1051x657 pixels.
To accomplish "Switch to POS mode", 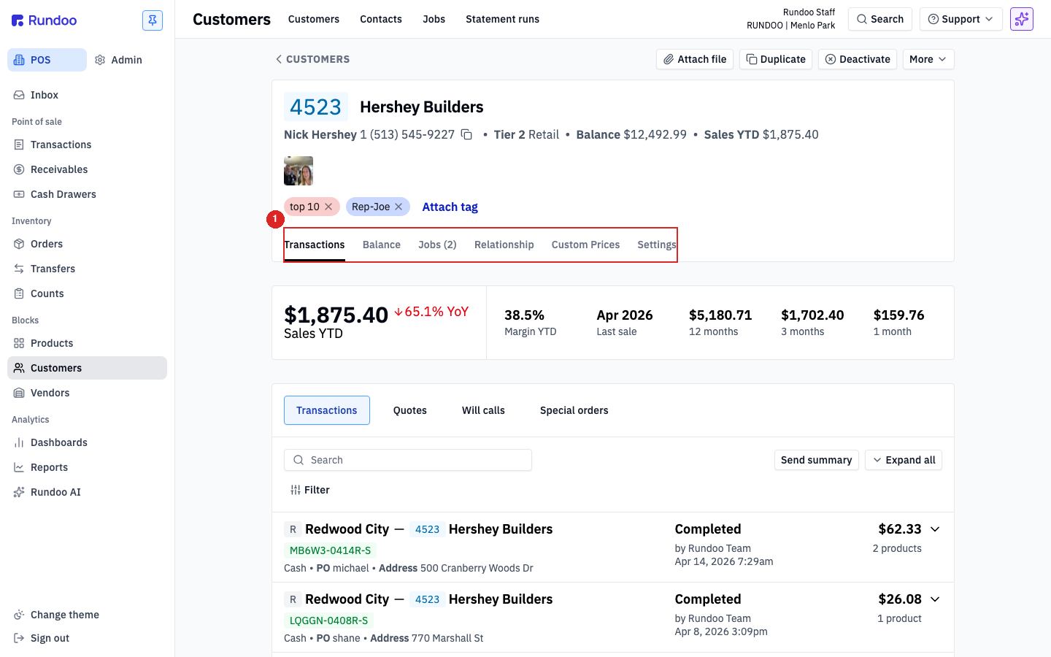I will [47, 60].
